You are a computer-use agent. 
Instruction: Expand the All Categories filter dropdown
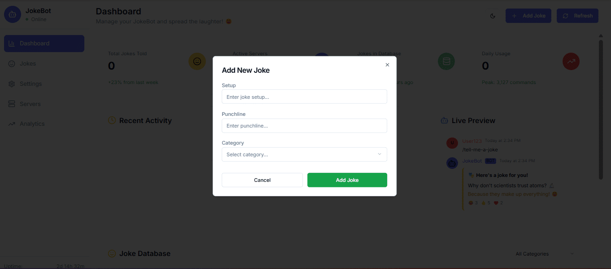[x=545, y=254]
